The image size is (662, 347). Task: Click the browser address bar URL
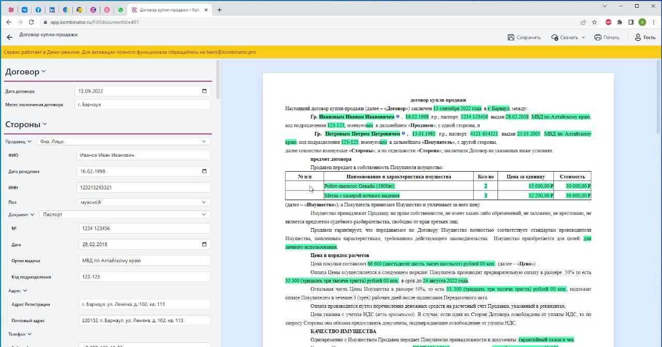click(95, 22)
